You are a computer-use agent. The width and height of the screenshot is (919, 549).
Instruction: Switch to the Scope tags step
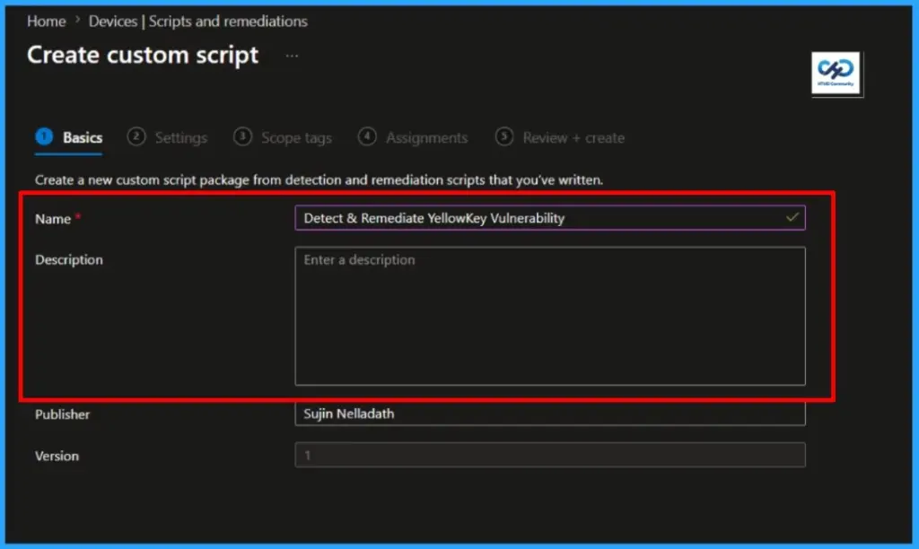point(283,137)
